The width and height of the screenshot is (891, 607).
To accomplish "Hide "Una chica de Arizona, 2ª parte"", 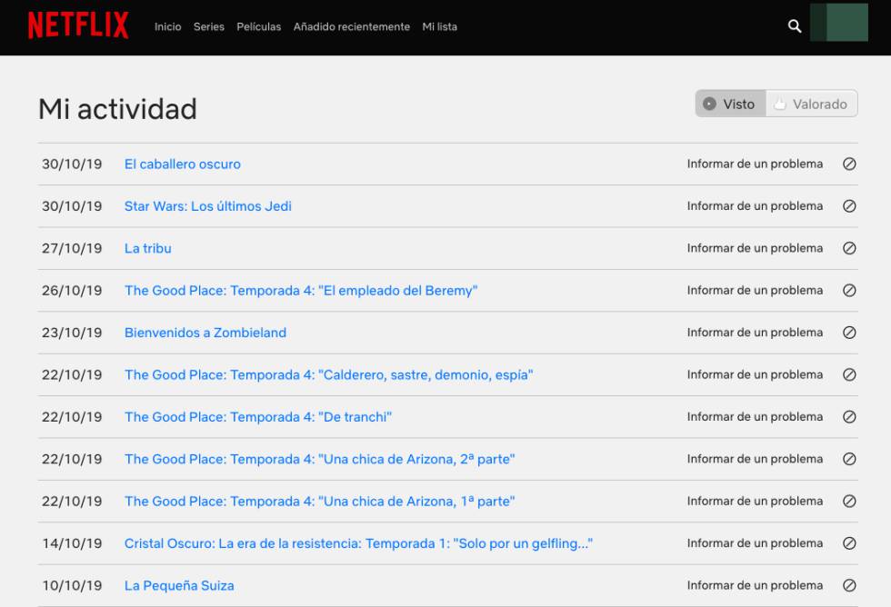I will pyautogui.click(x=849, y=459).
